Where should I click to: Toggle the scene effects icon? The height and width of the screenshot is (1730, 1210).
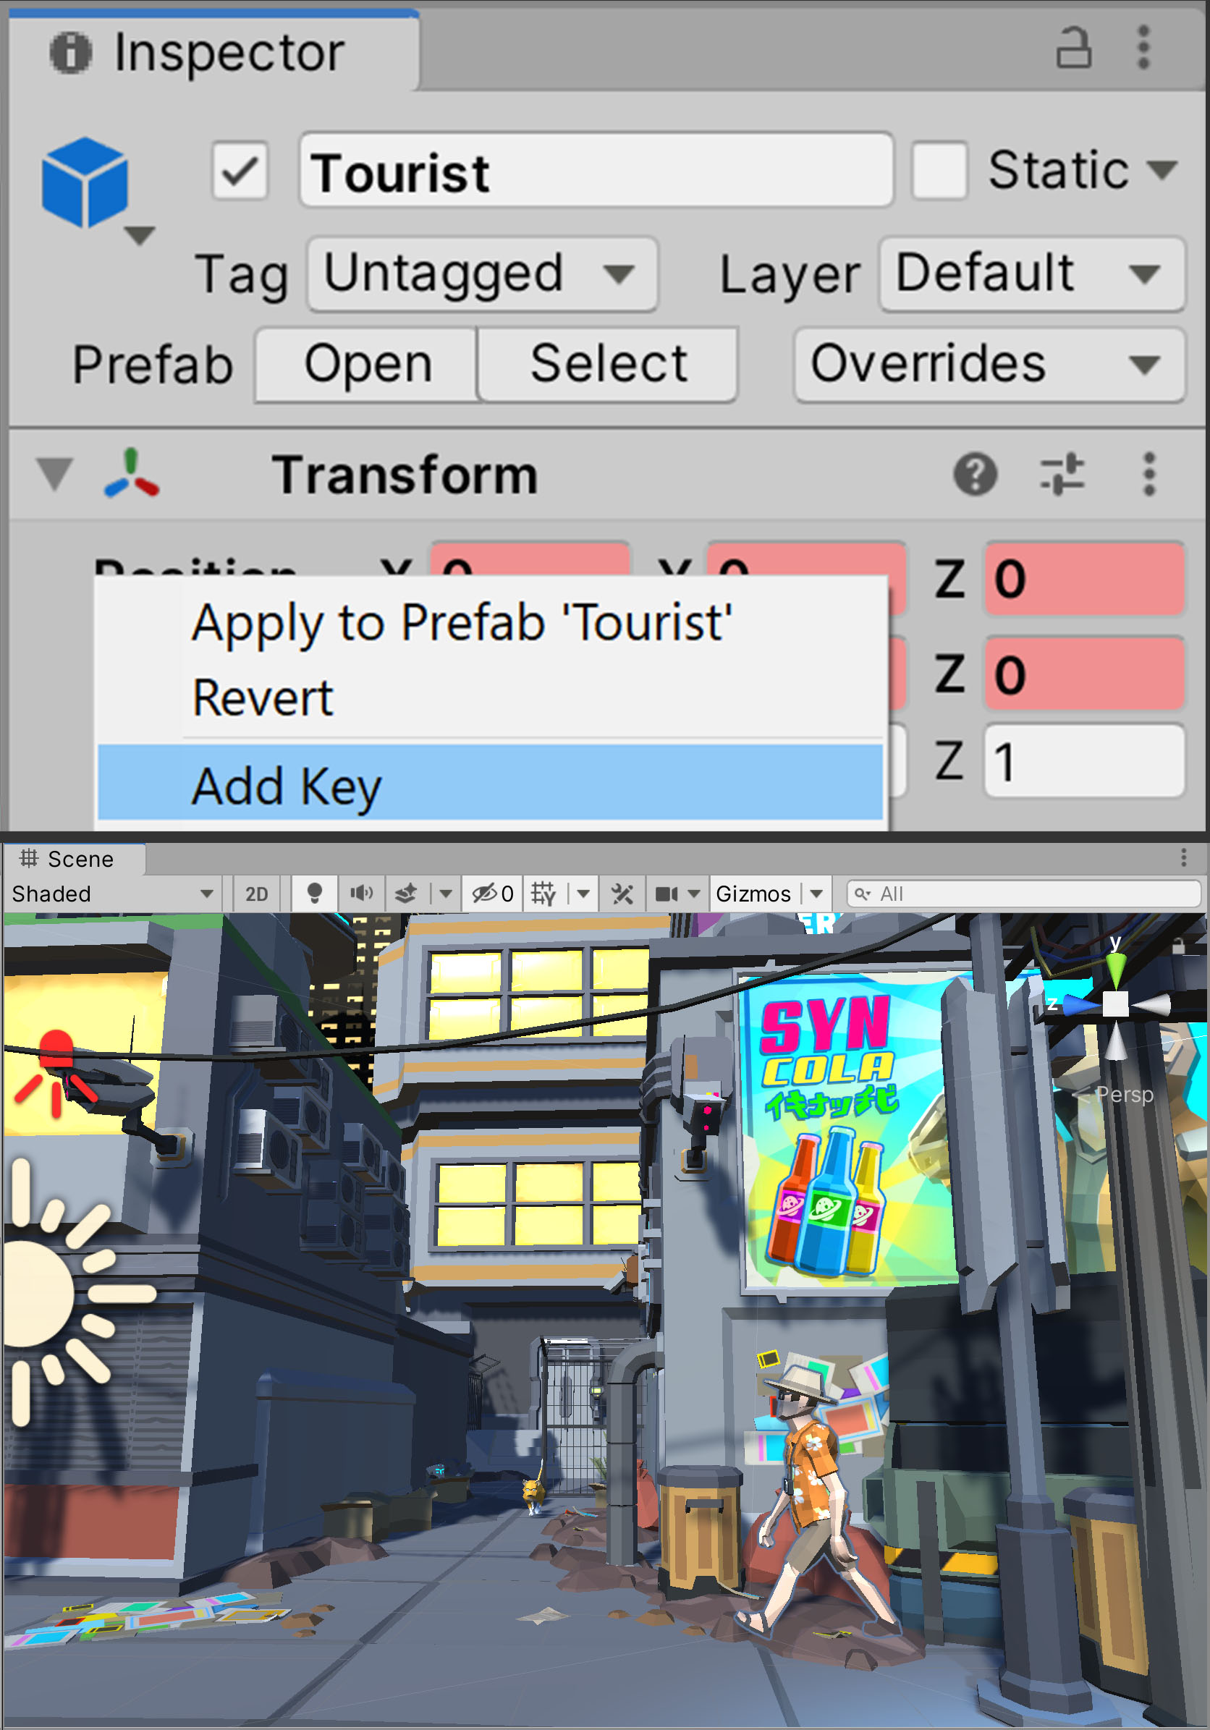[407, 894]
